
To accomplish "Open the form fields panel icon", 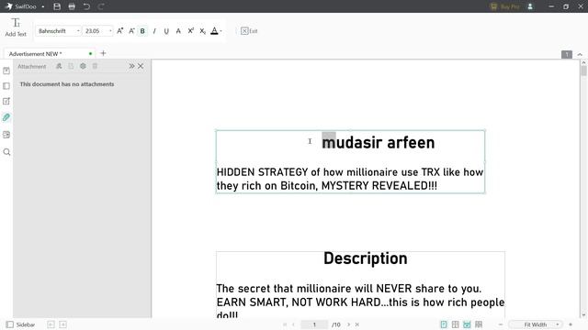I will click(x=6, y=135).
